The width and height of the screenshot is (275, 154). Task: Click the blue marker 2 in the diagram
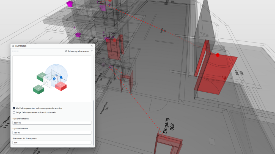(x=54, y=79)
